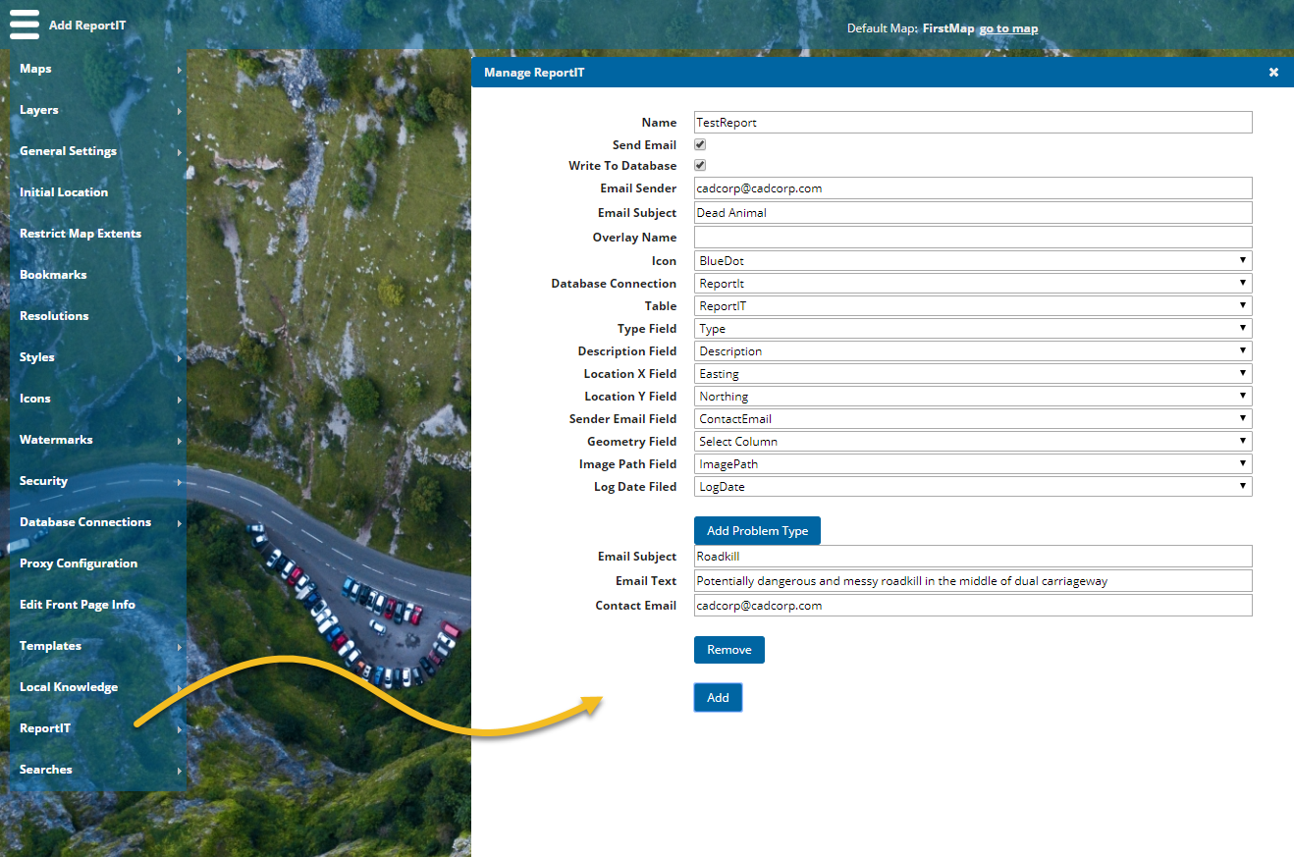1294x857 pixels.
Task: Click the Add button
Action: point(718,698)
